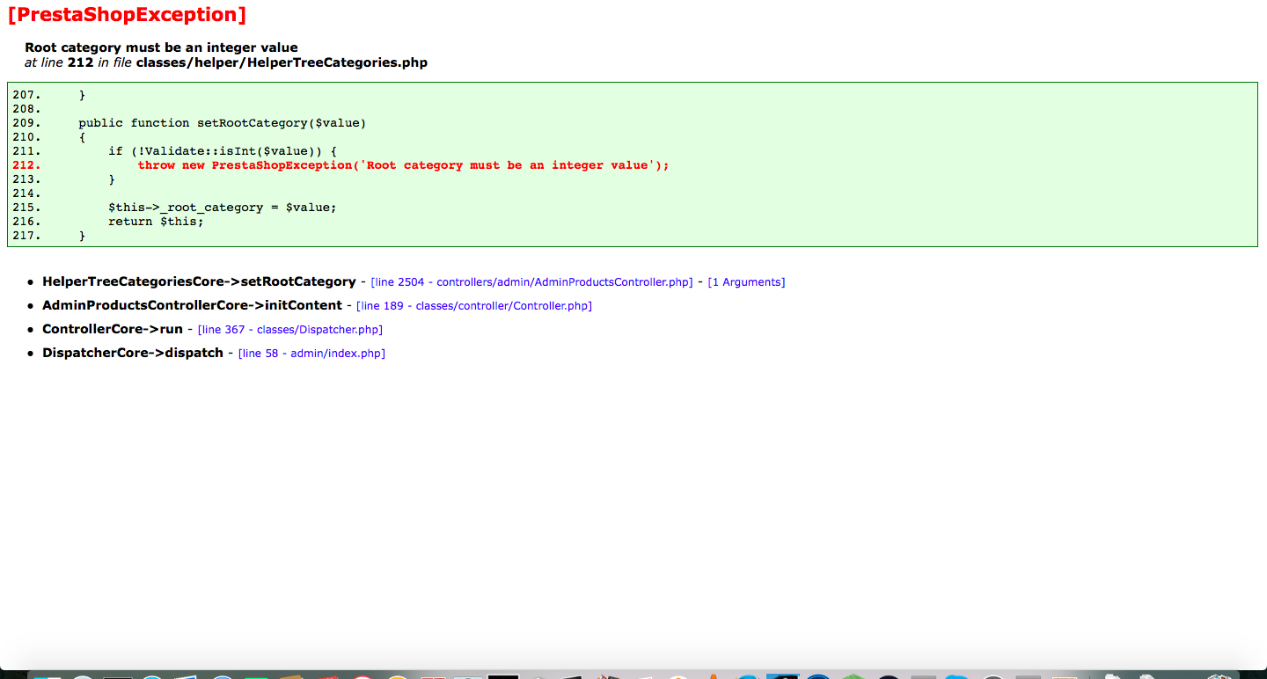
Task: Expand the '1 Arguments' link
Action: click(x=746, y=282)
